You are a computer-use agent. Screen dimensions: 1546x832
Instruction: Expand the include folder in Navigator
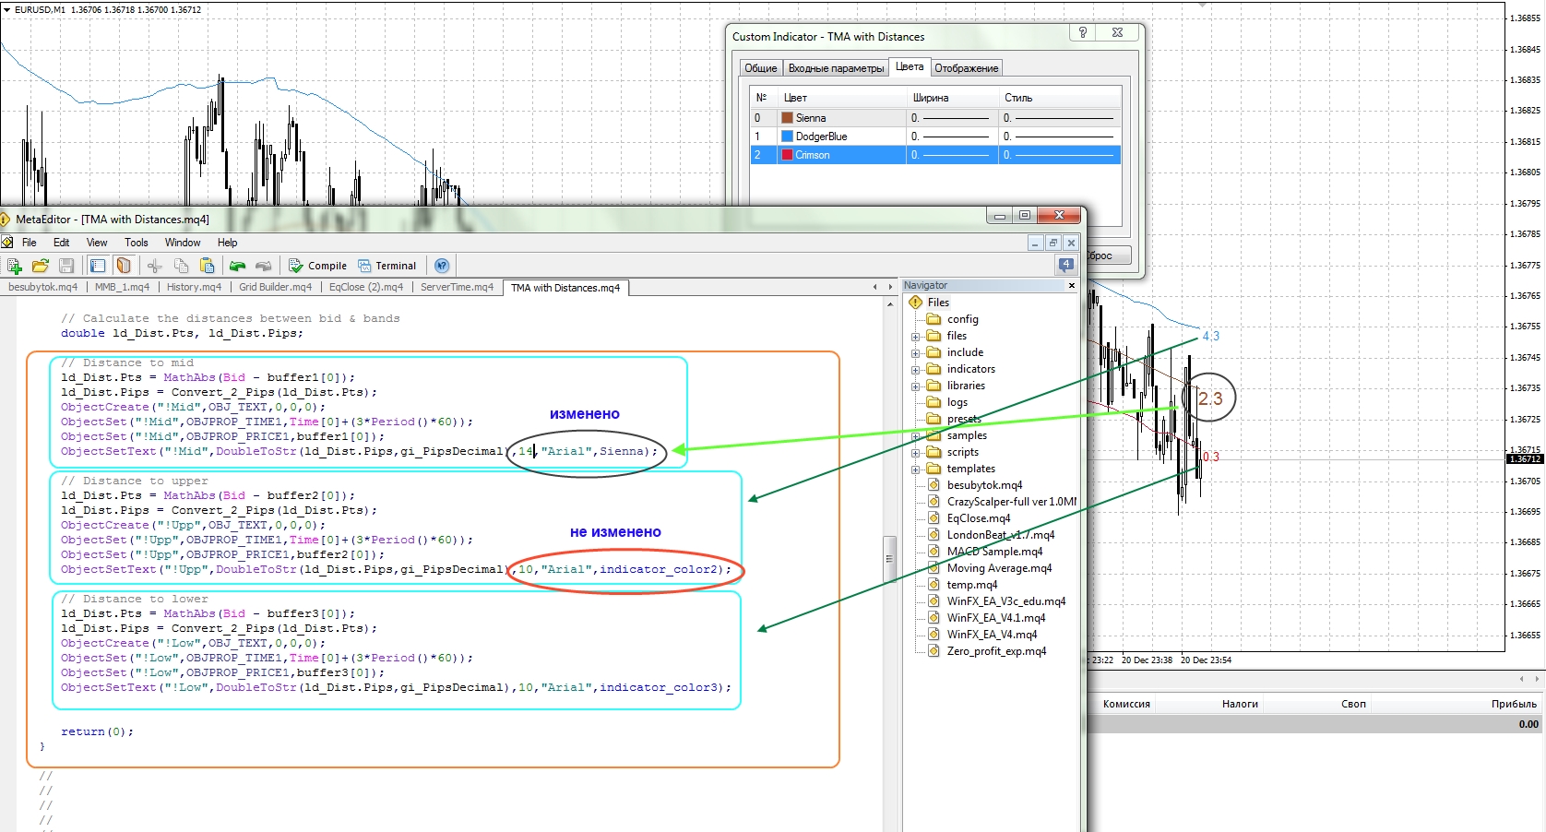pos(915,353)
